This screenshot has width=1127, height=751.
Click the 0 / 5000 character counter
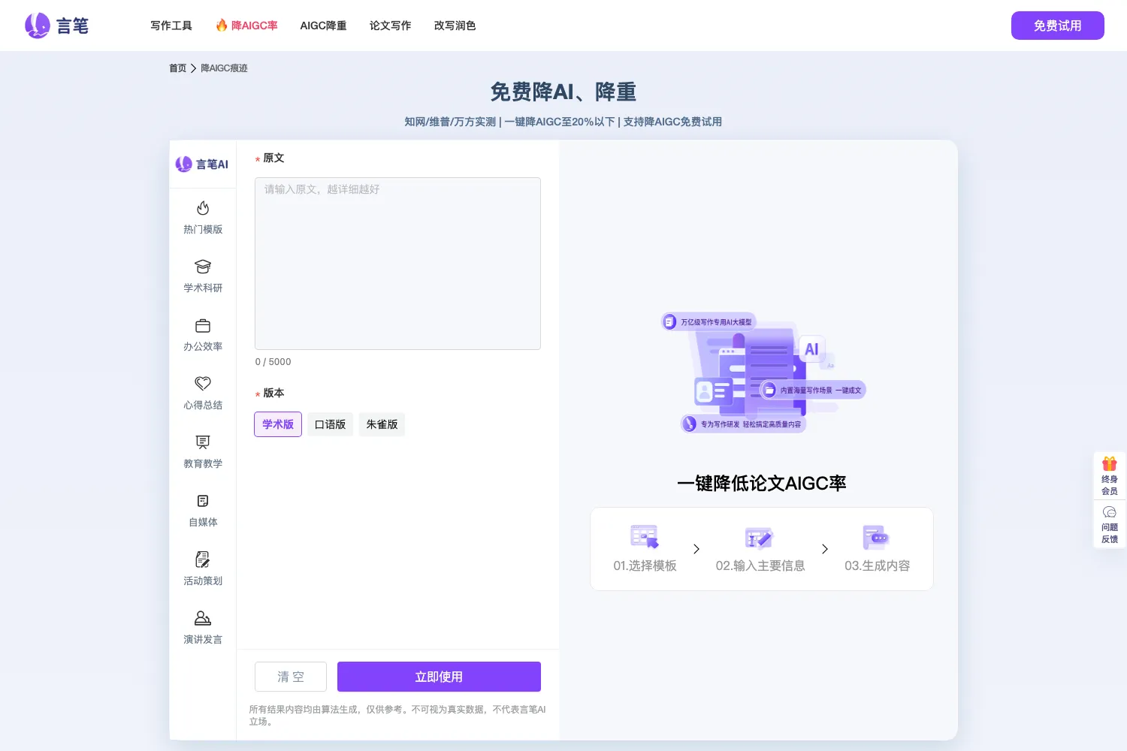[x=273, y=362]
